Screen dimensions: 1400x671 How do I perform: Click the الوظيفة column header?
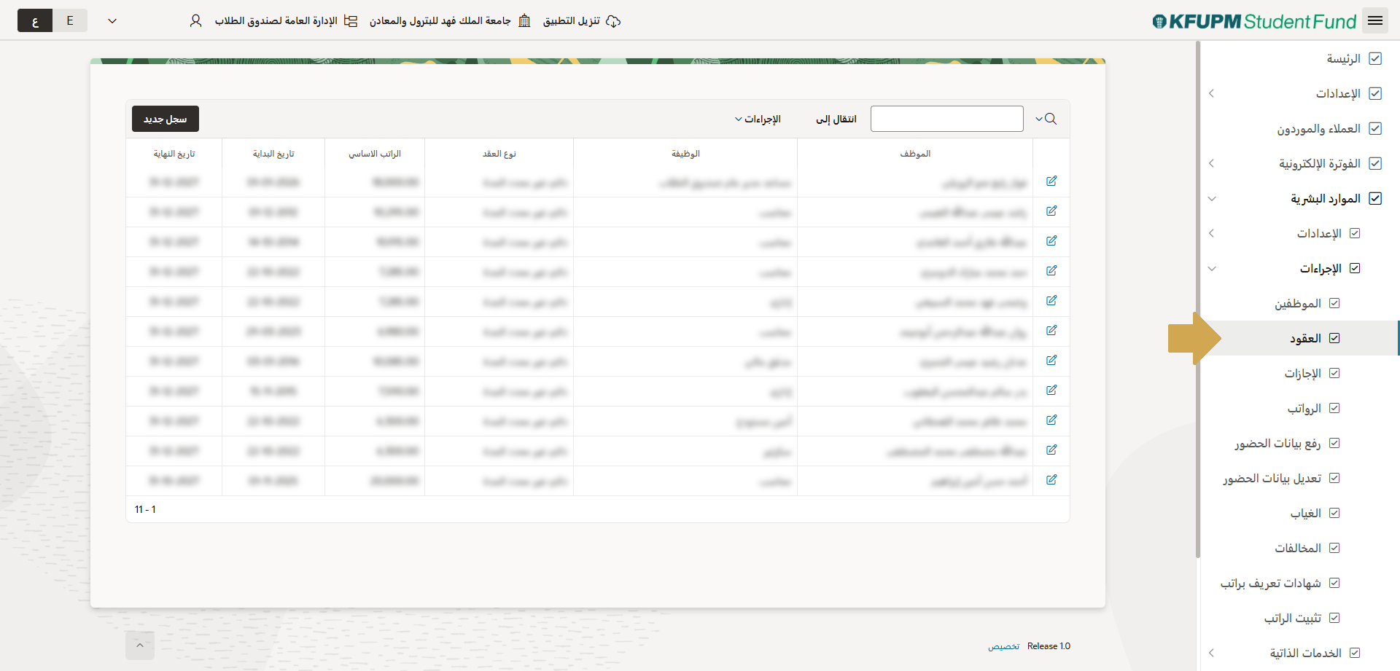685,154
